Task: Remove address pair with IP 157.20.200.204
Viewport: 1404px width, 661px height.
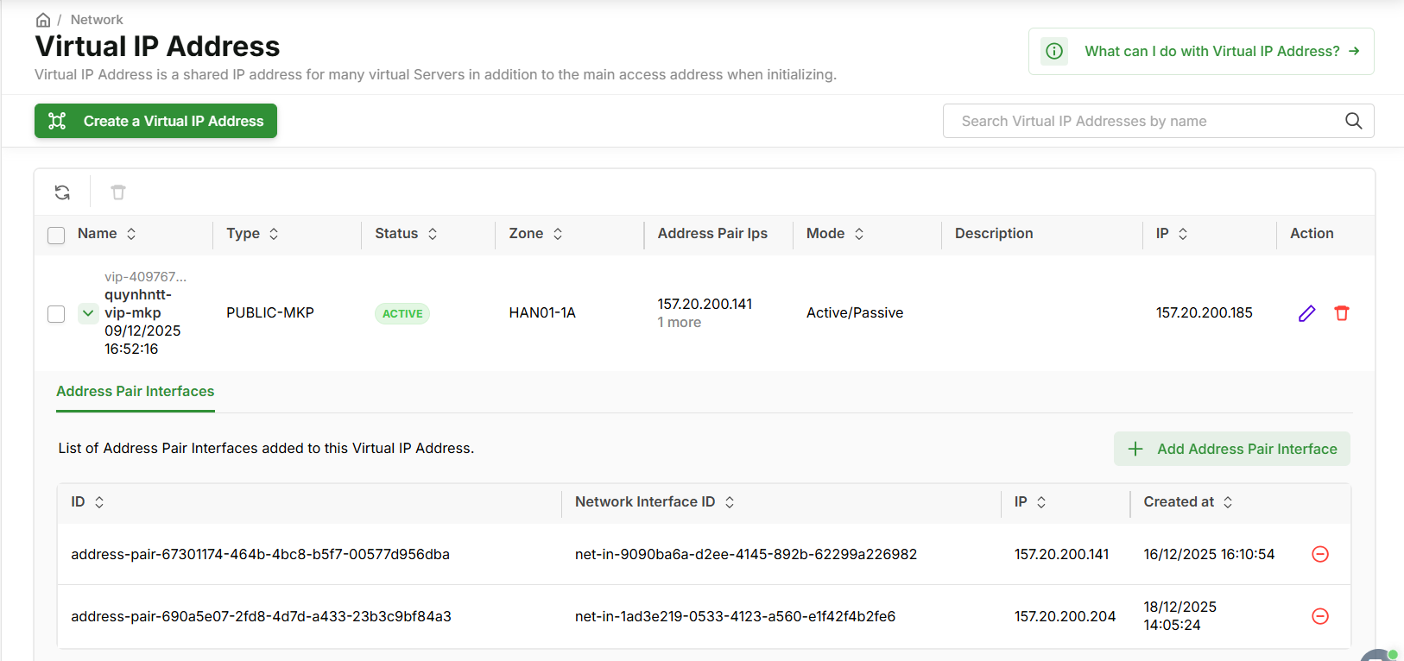Action: click(1319, 616)
